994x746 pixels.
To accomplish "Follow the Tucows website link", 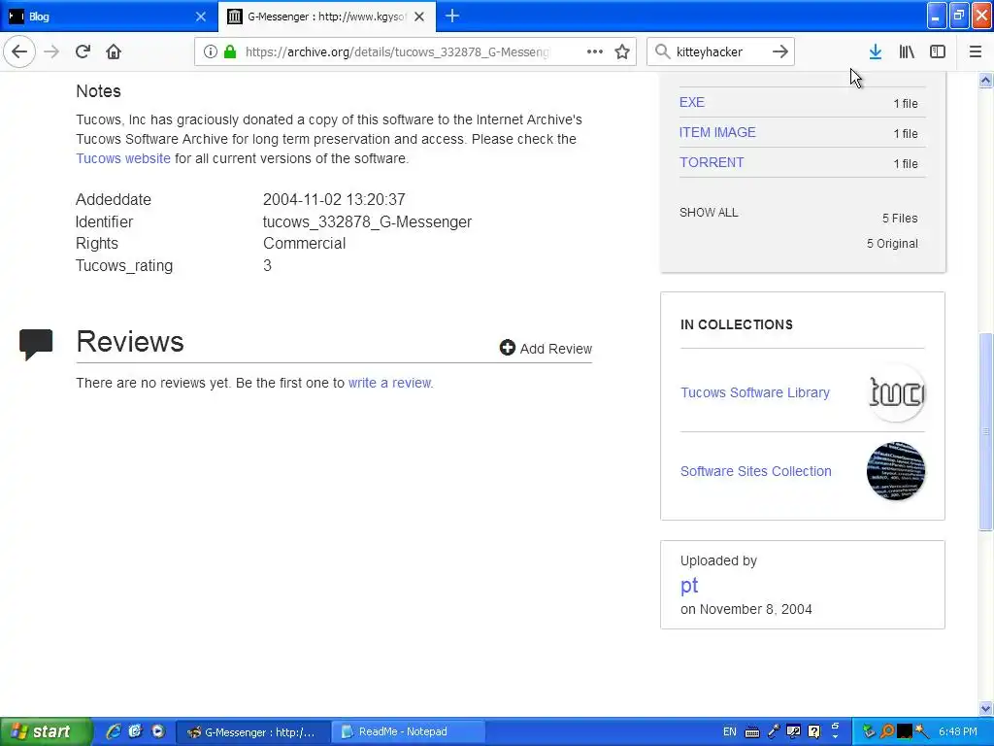I will click(x=123, y=158).
